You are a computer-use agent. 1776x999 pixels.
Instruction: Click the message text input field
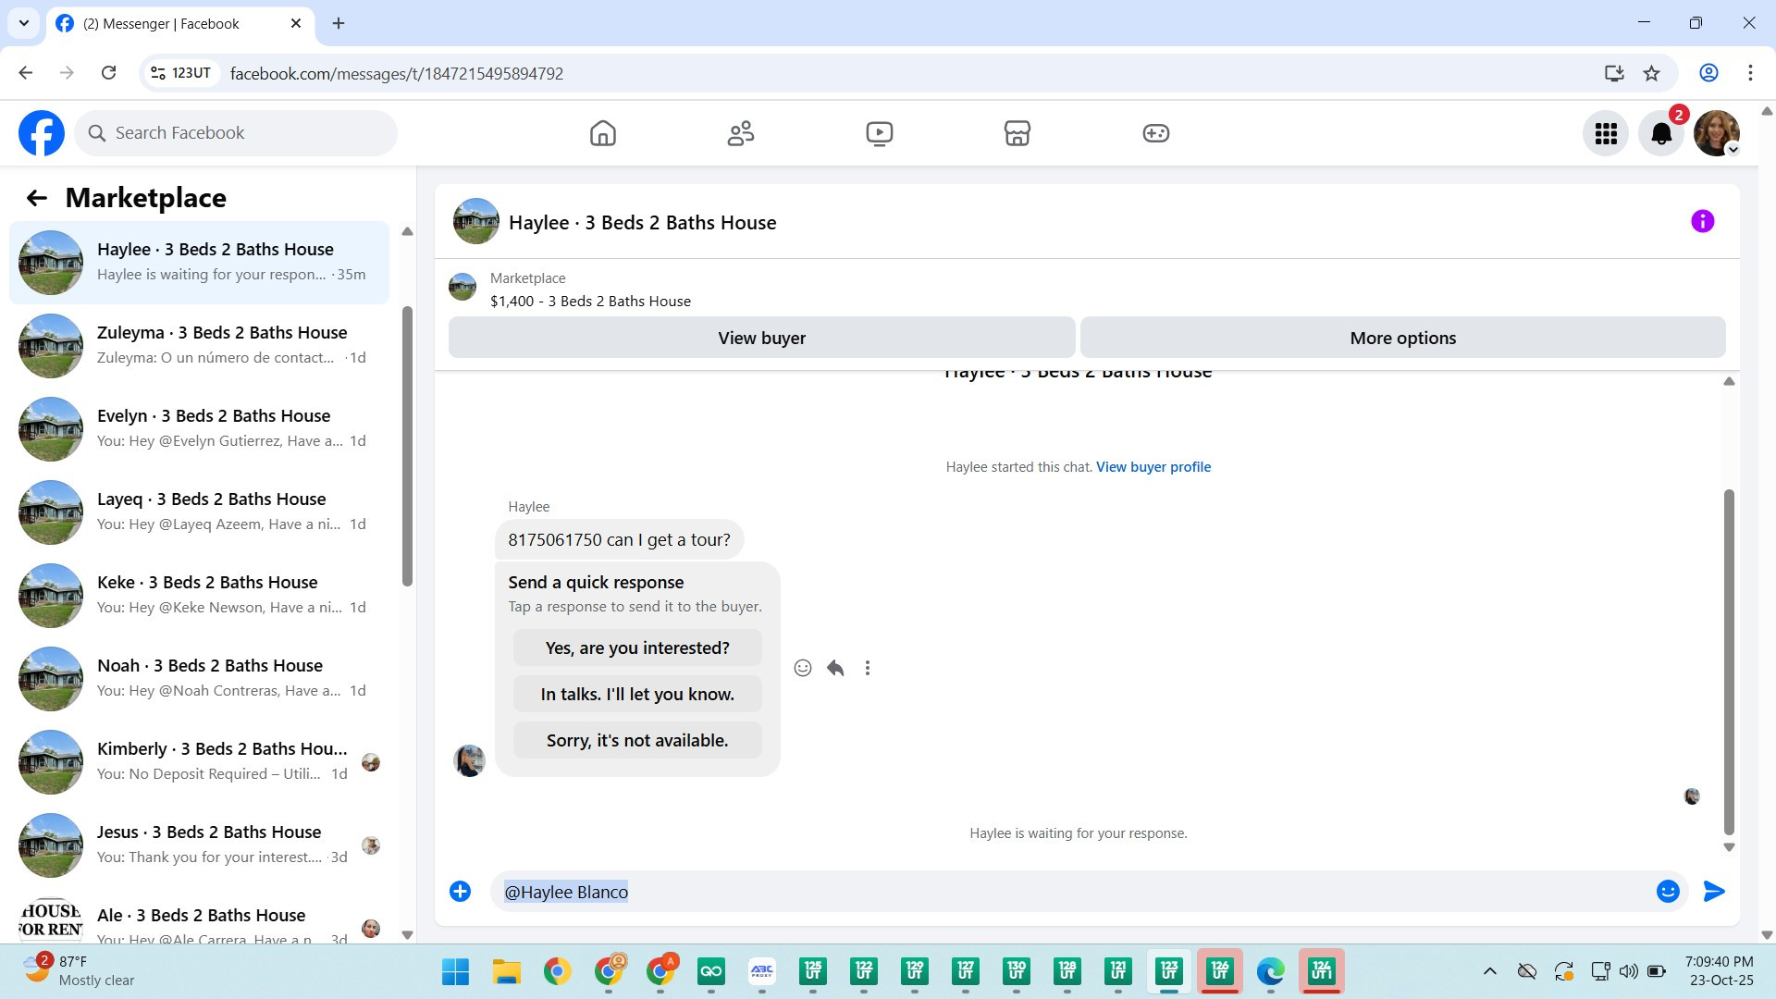coord(1064,892)
